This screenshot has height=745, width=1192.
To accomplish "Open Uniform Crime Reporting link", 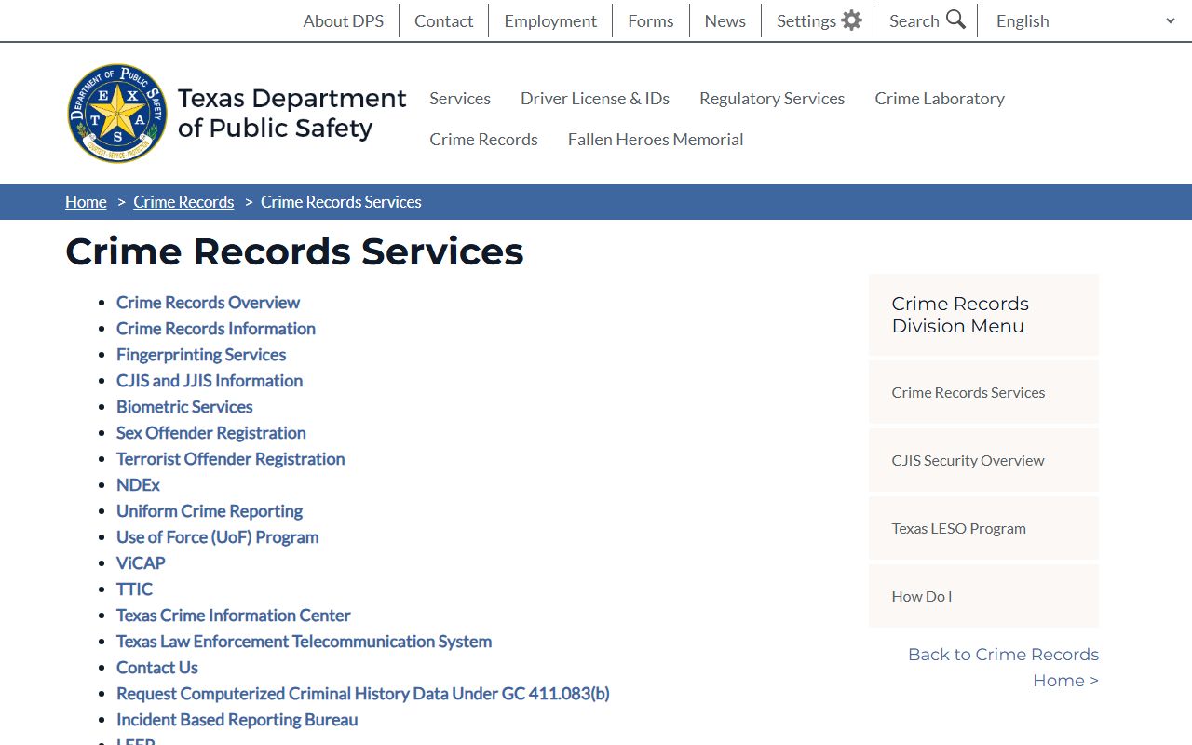I will tap(209, 510).
